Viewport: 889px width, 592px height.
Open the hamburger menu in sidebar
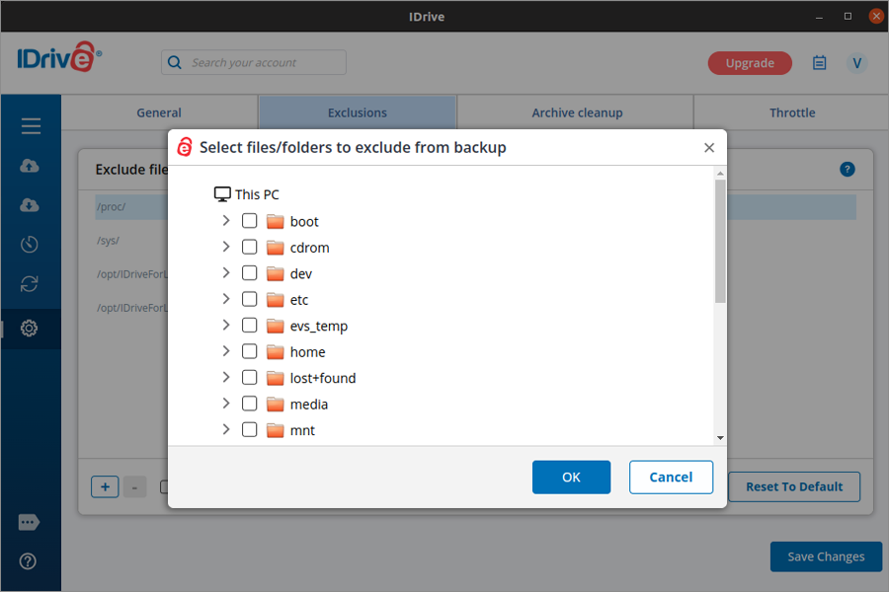click(31, 126)
